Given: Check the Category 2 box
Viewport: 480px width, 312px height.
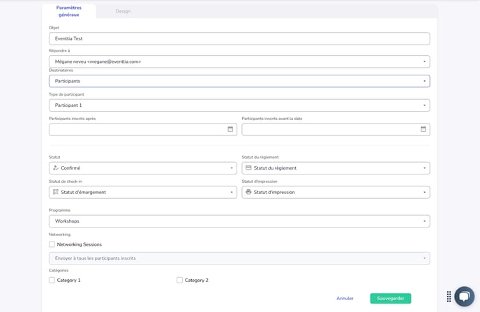Looking at the screenshot, I should click(x=180, y=280).
